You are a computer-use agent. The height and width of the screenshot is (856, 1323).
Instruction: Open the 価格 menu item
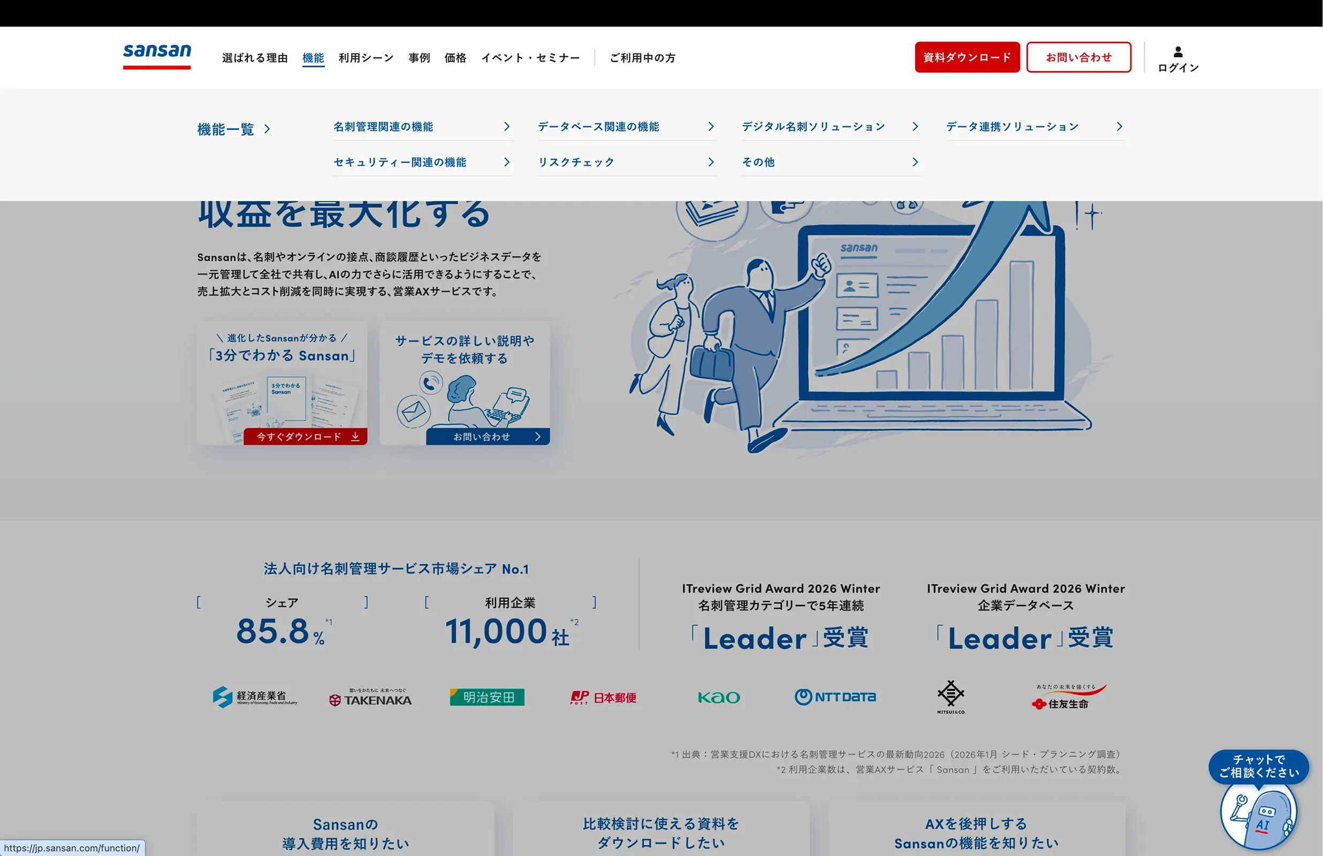(x=455, y=58)
